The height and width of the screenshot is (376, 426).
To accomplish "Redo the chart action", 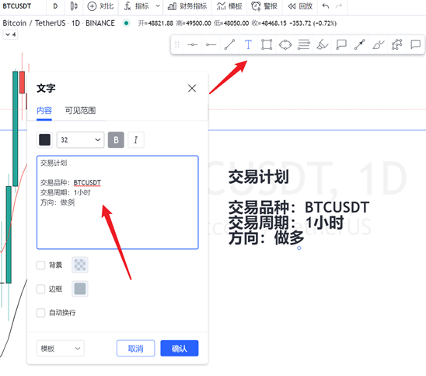I will [339, 6].
